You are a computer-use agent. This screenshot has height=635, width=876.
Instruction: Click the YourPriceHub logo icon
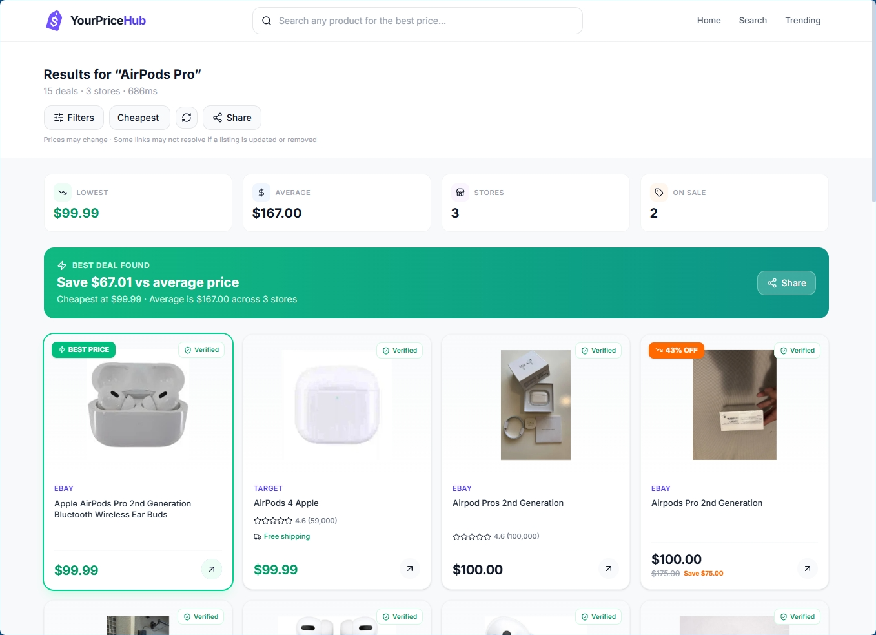[x=54, y=20]
